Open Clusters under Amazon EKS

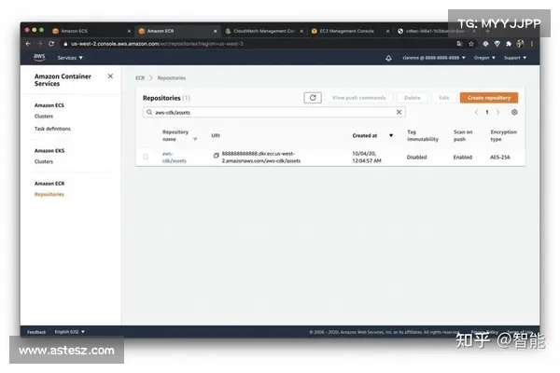point(44,161)
